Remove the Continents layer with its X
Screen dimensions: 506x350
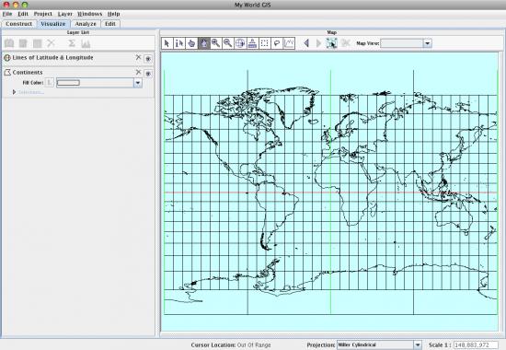(x=138, y=72)
